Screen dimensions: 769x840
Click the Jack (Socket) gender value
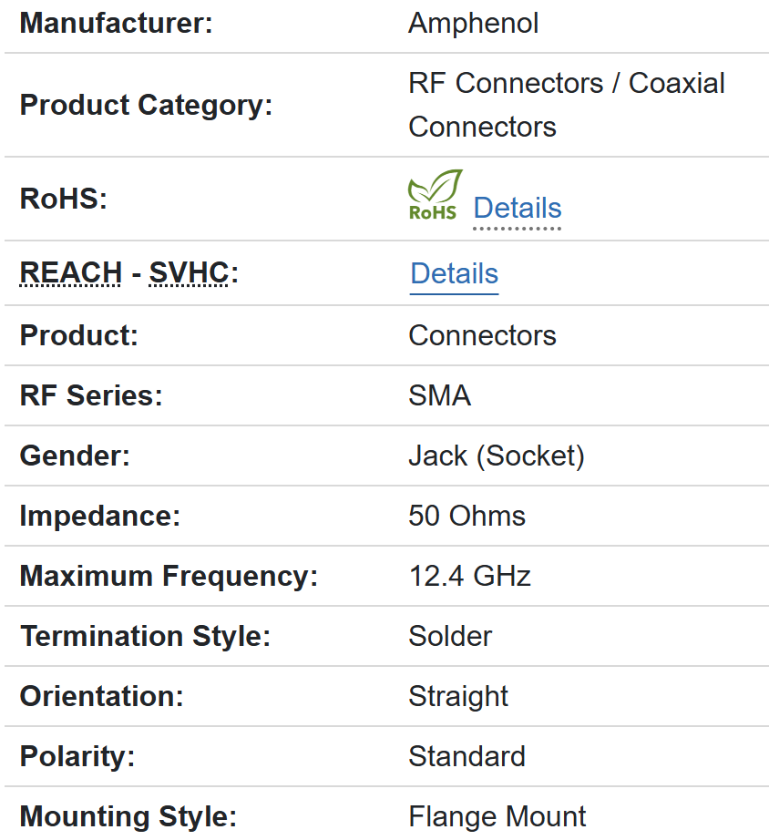(x=496, y=456)
